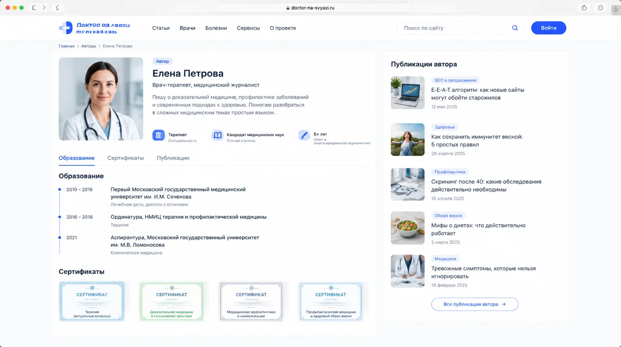Open the Сервисы menu item
621x347 pixels.
249,28
